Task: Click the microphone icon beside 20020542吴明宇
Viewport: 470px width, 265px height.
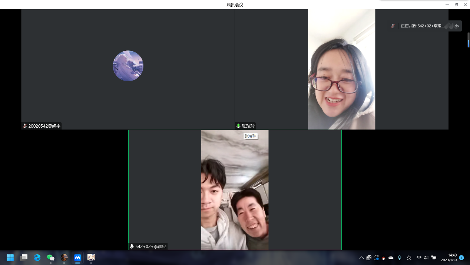Action: coord(25,126)
